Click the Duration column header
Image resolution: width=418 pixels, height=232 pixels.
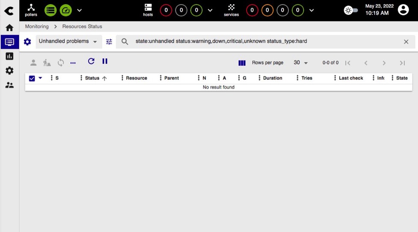coord(272,78)
